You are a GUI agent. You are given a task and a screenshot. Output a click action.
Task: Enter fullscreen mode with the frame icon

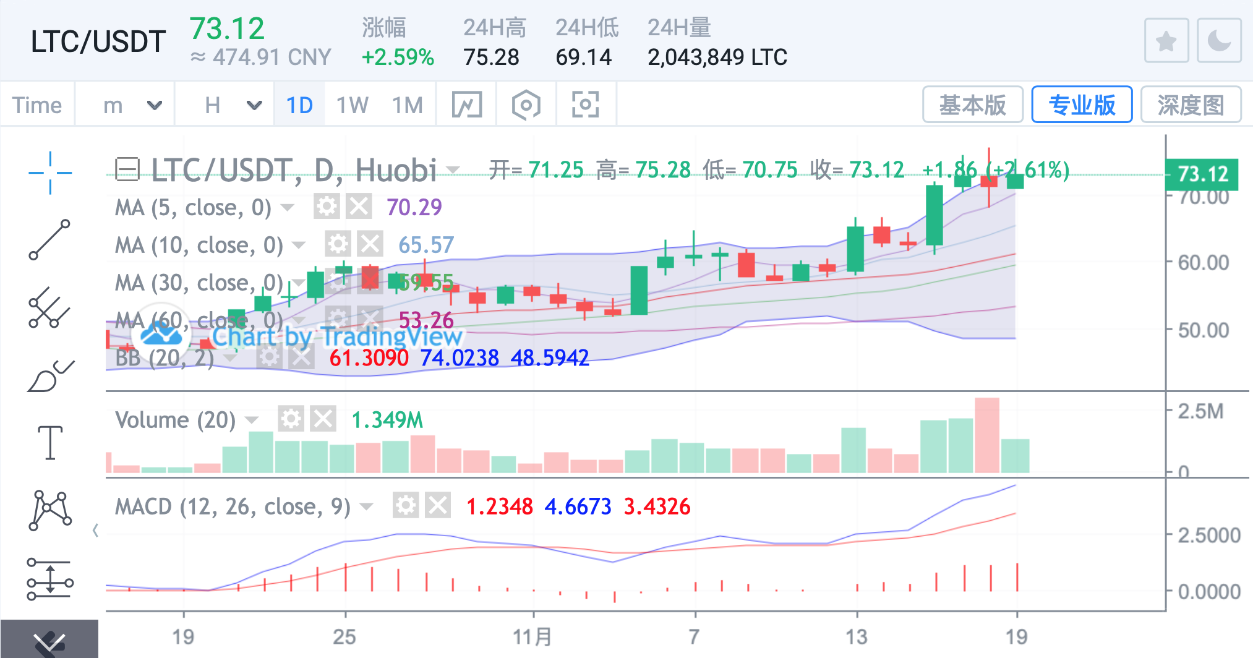point(585,105)
